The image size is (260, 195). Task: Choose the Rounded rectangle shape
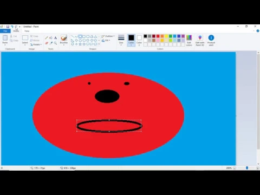88,36
